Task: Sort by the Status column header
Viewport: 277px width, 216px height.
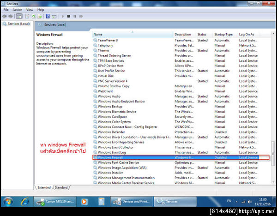Action: [205, 35]
